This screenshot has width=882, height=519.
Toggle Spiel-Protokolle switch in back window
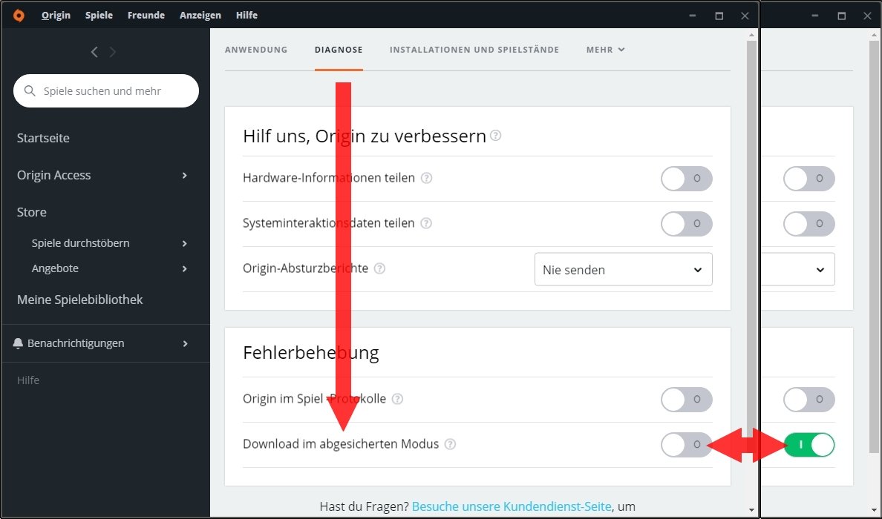pos(809,400)
